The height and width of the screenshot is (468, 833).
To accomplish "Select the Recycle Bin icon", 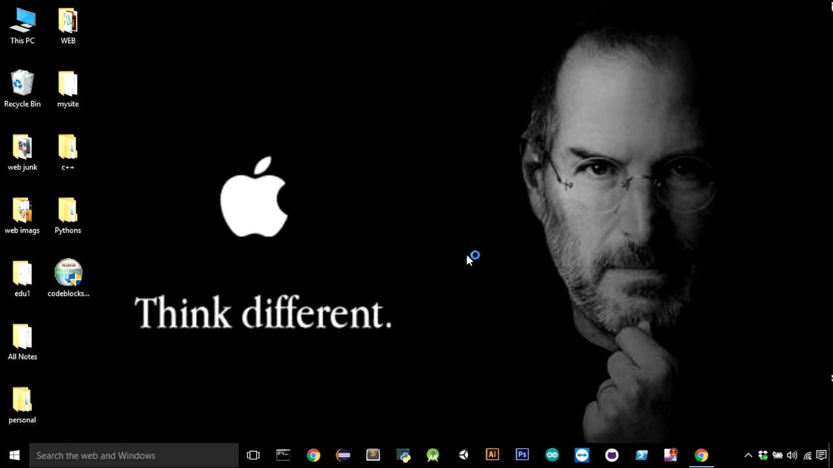I will tap(22, 89).
